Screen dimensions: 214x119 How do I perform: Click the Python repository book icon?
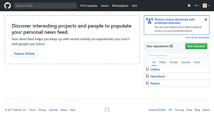tap(147, 83)
